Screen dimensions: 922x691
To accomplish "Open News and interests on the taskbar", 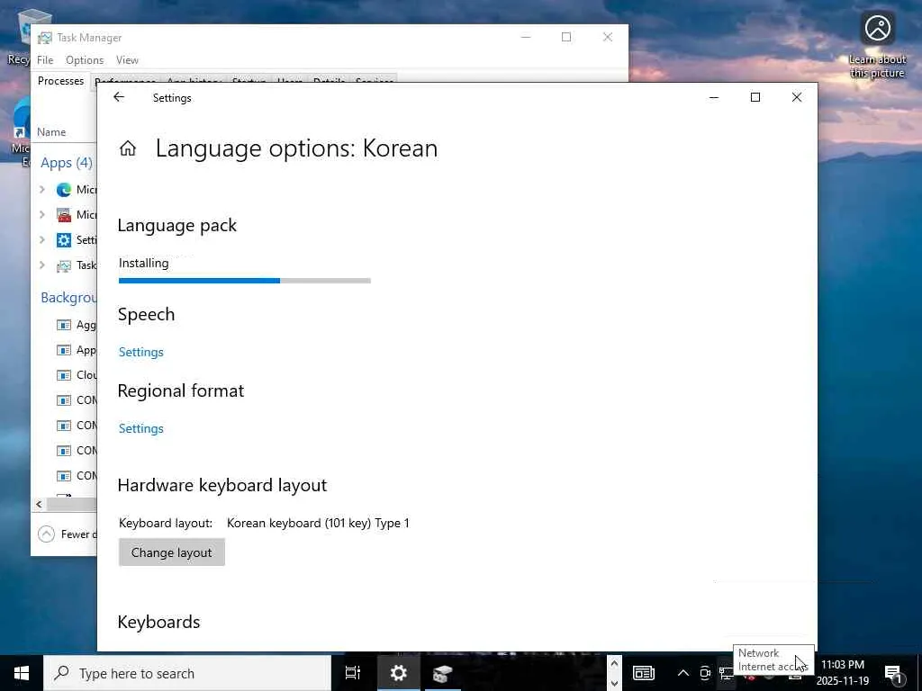I will coord(643,673).
